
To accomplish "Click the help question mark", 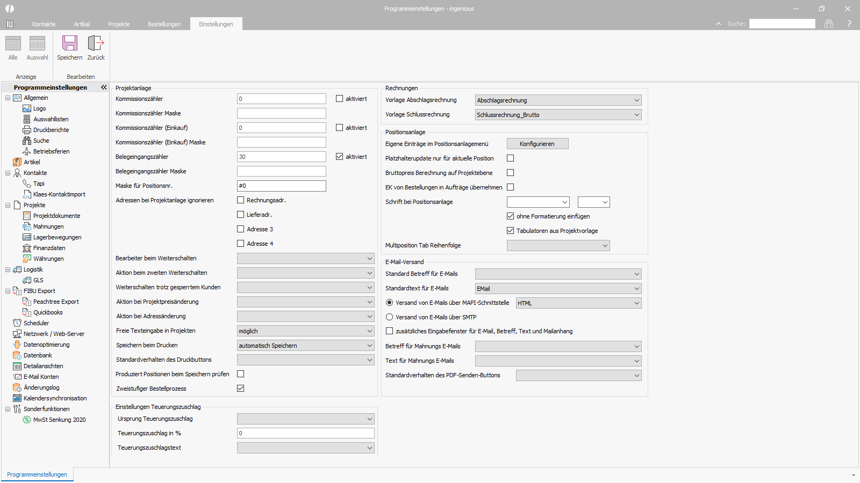I will (849, 24).
